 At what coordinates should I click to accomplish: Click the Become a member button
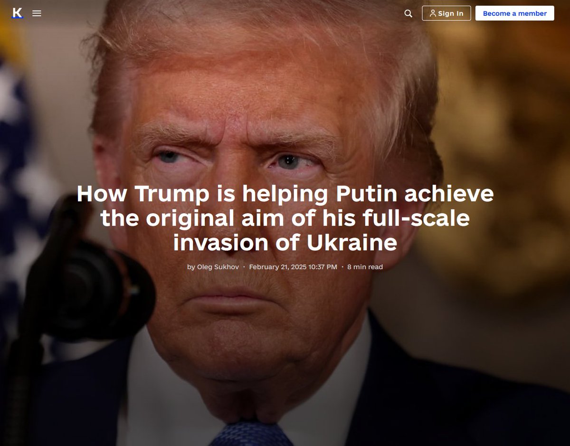click(515, 13)
